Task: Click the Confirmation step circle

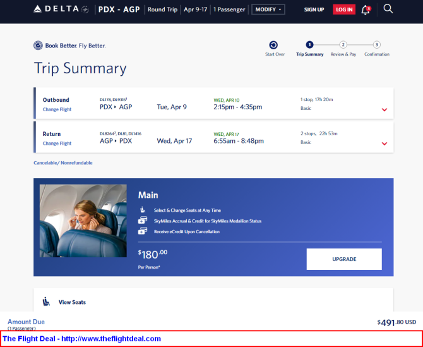Action: click(x=377, y=45)
